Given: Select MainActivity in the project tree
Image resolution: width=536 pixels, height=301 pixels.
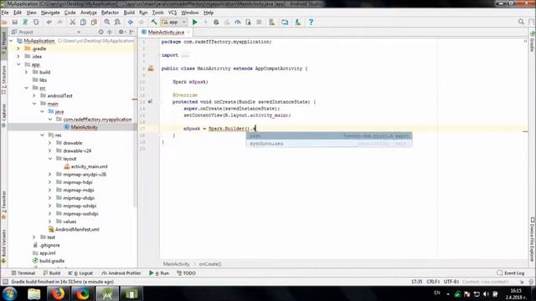Looking at the screenshot, I should [84, 127].
